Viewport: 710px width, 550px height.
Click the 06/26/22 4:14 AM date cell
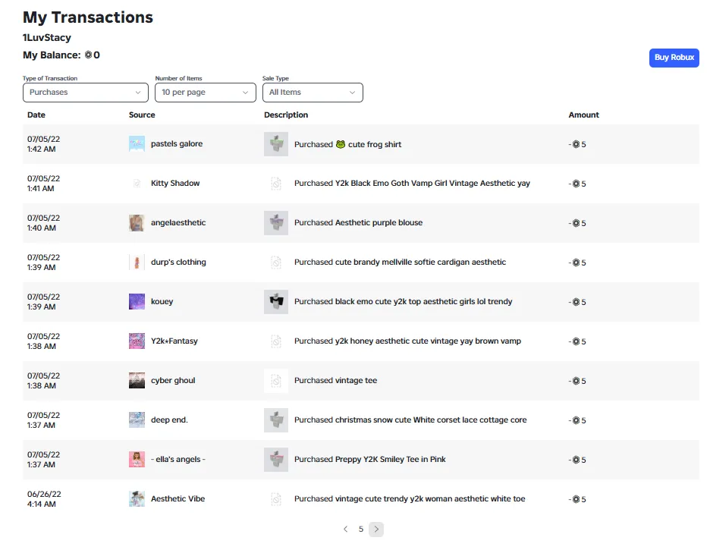click(44, 499)
